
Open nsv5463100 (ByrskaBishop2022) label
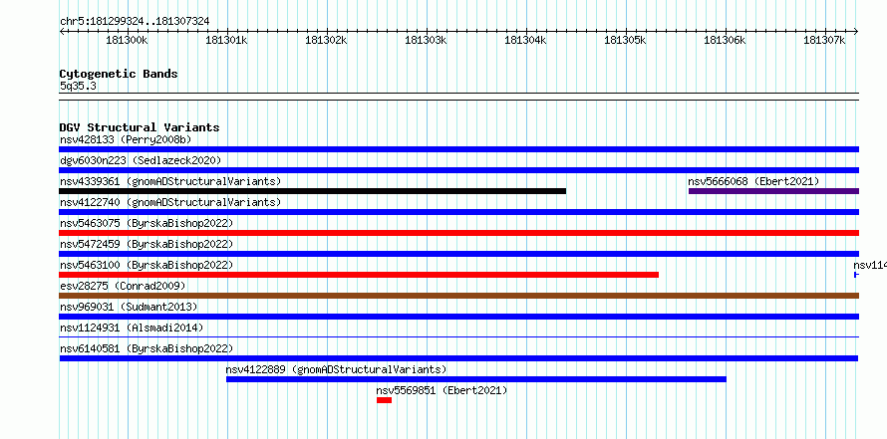click(147, 265)
